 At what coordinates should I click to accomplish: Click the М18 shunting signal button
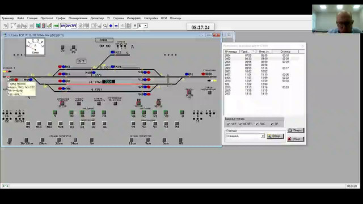pos(39,124)
